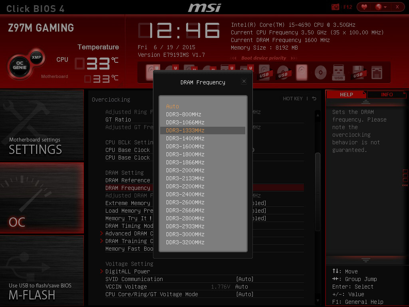Open the OC overclocking panel
Screen dimensions: 409x307
(x=42, y=197)
